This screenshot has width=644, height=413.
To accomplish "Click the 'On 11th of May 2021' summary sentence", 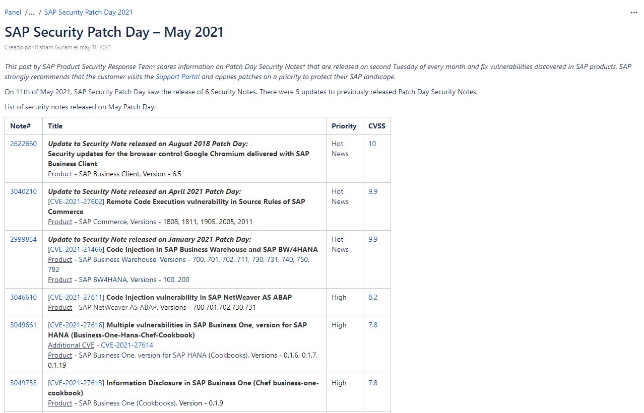I will point(241,92).
